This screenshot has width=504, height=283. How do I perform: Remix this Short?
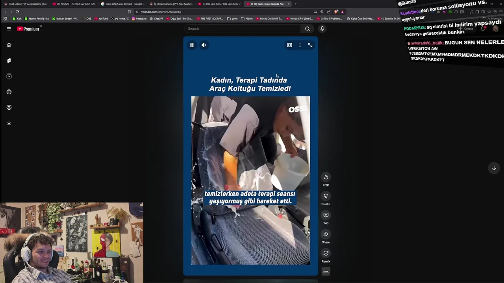tap(326, 254)
